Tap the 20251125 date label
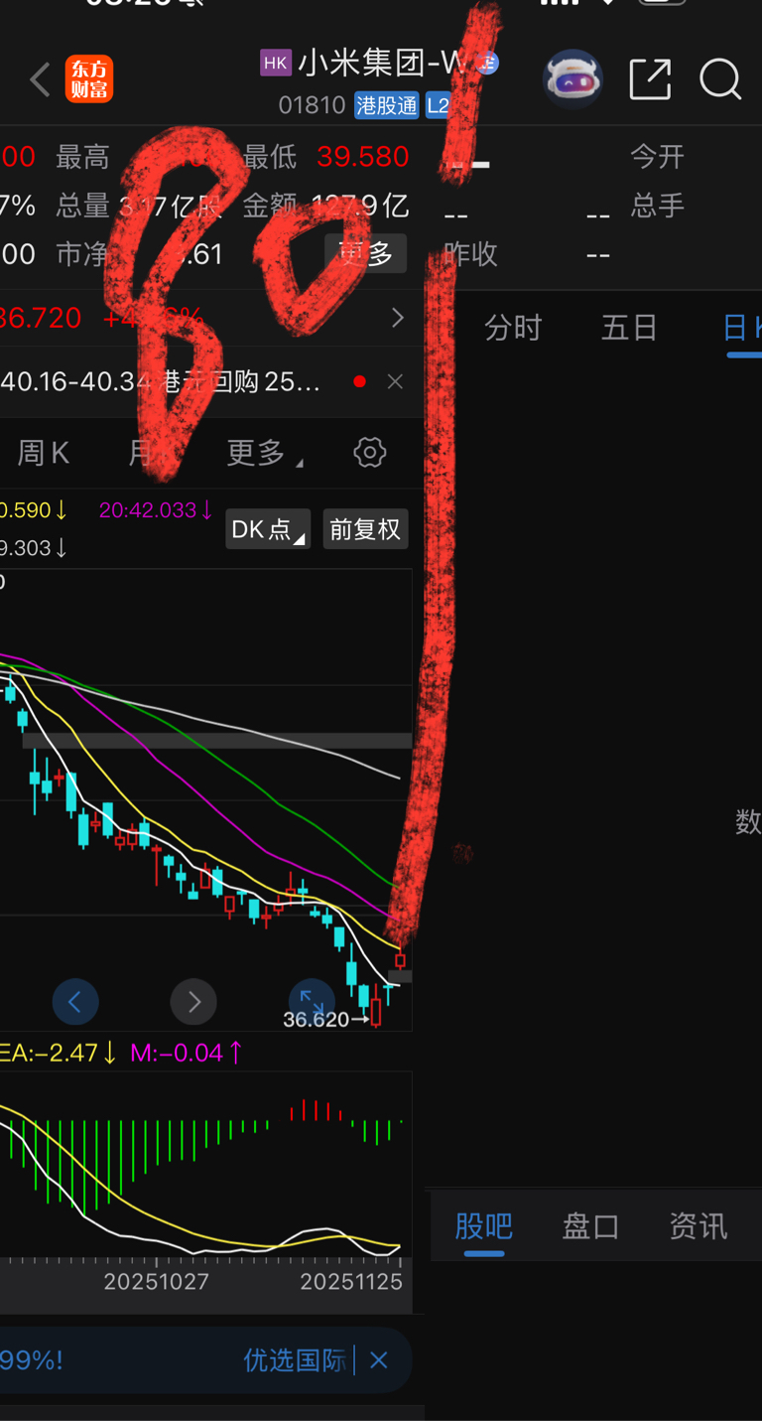 (x=351, y=1281)
